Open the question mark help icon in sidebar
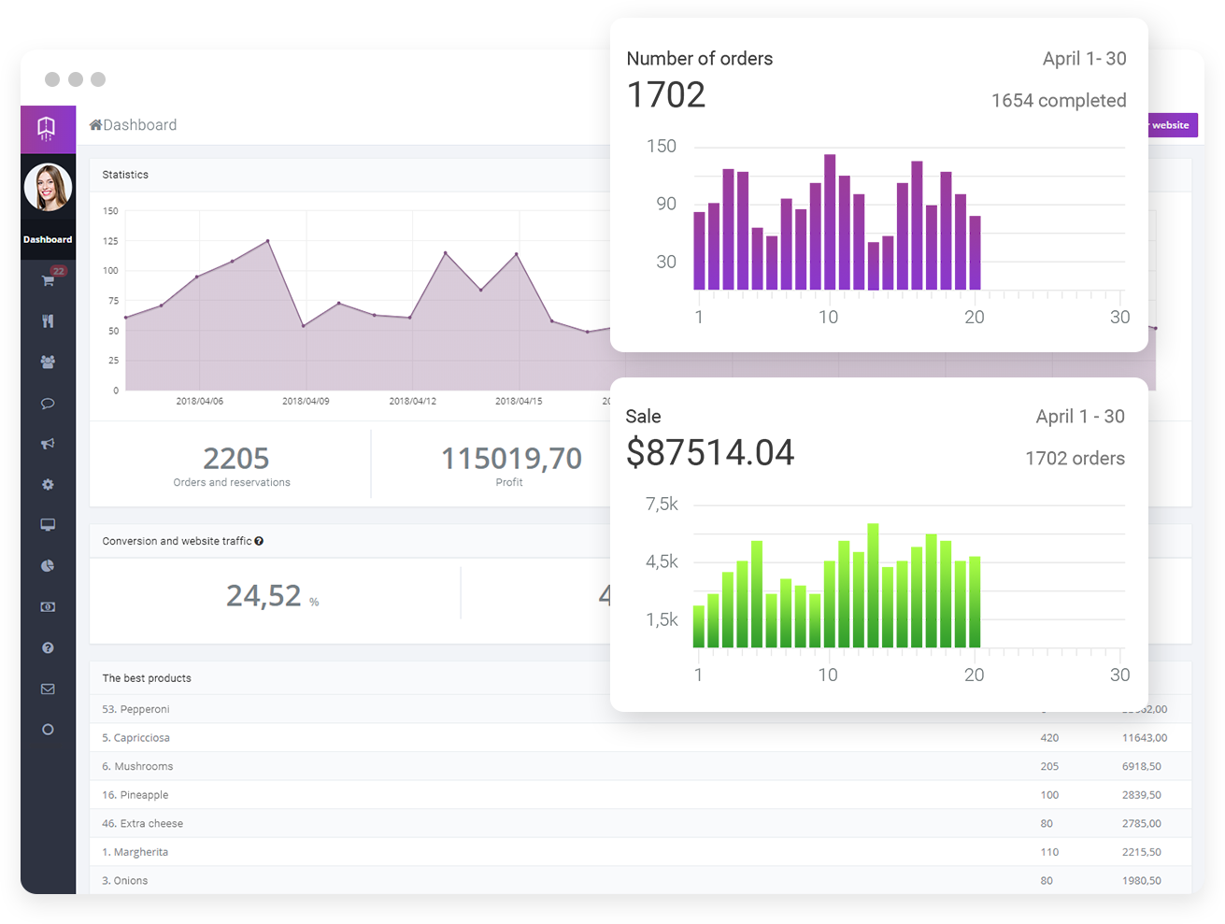This screenshot has height=924, width=1225. point(48,647)
